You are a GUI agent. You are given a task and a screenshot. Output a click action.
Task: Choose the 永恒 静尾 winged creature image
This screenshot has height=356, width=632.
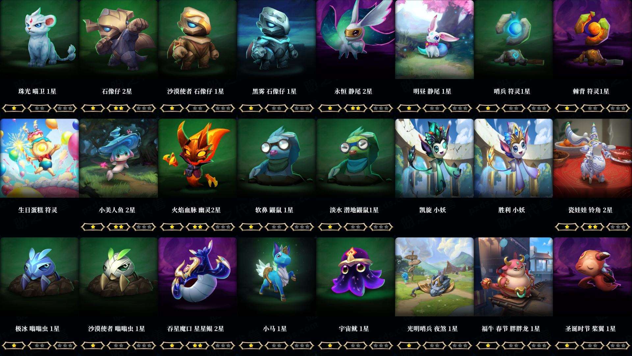tap(355, 40)
